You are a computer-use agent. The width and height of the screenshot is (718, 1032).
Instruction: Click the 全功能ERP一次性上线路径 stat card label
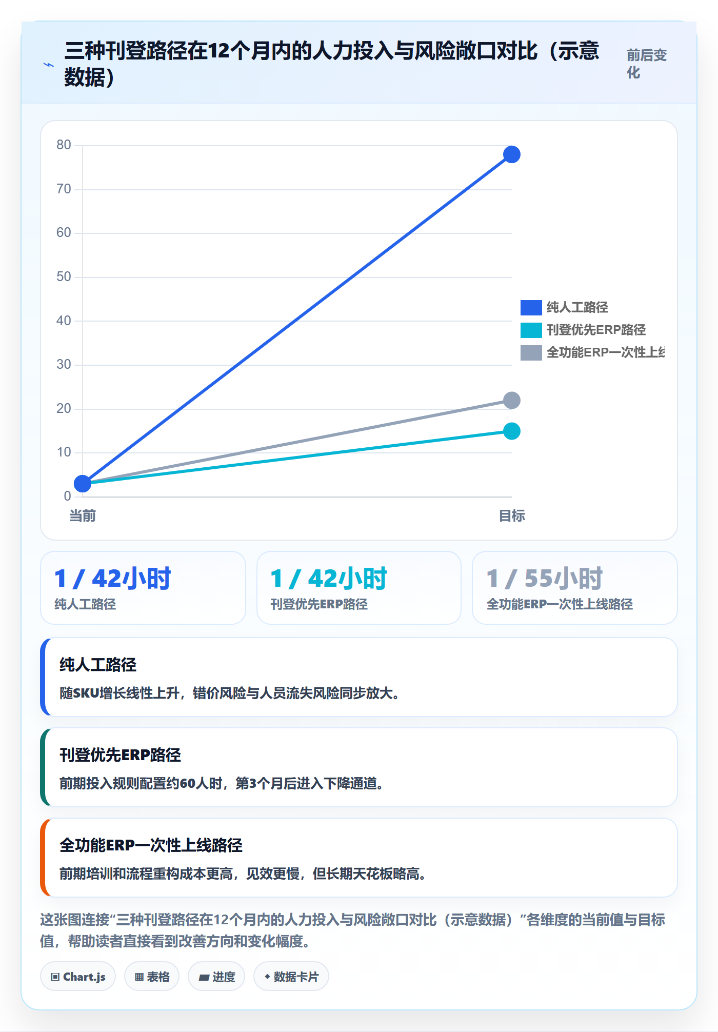[560, 604]
